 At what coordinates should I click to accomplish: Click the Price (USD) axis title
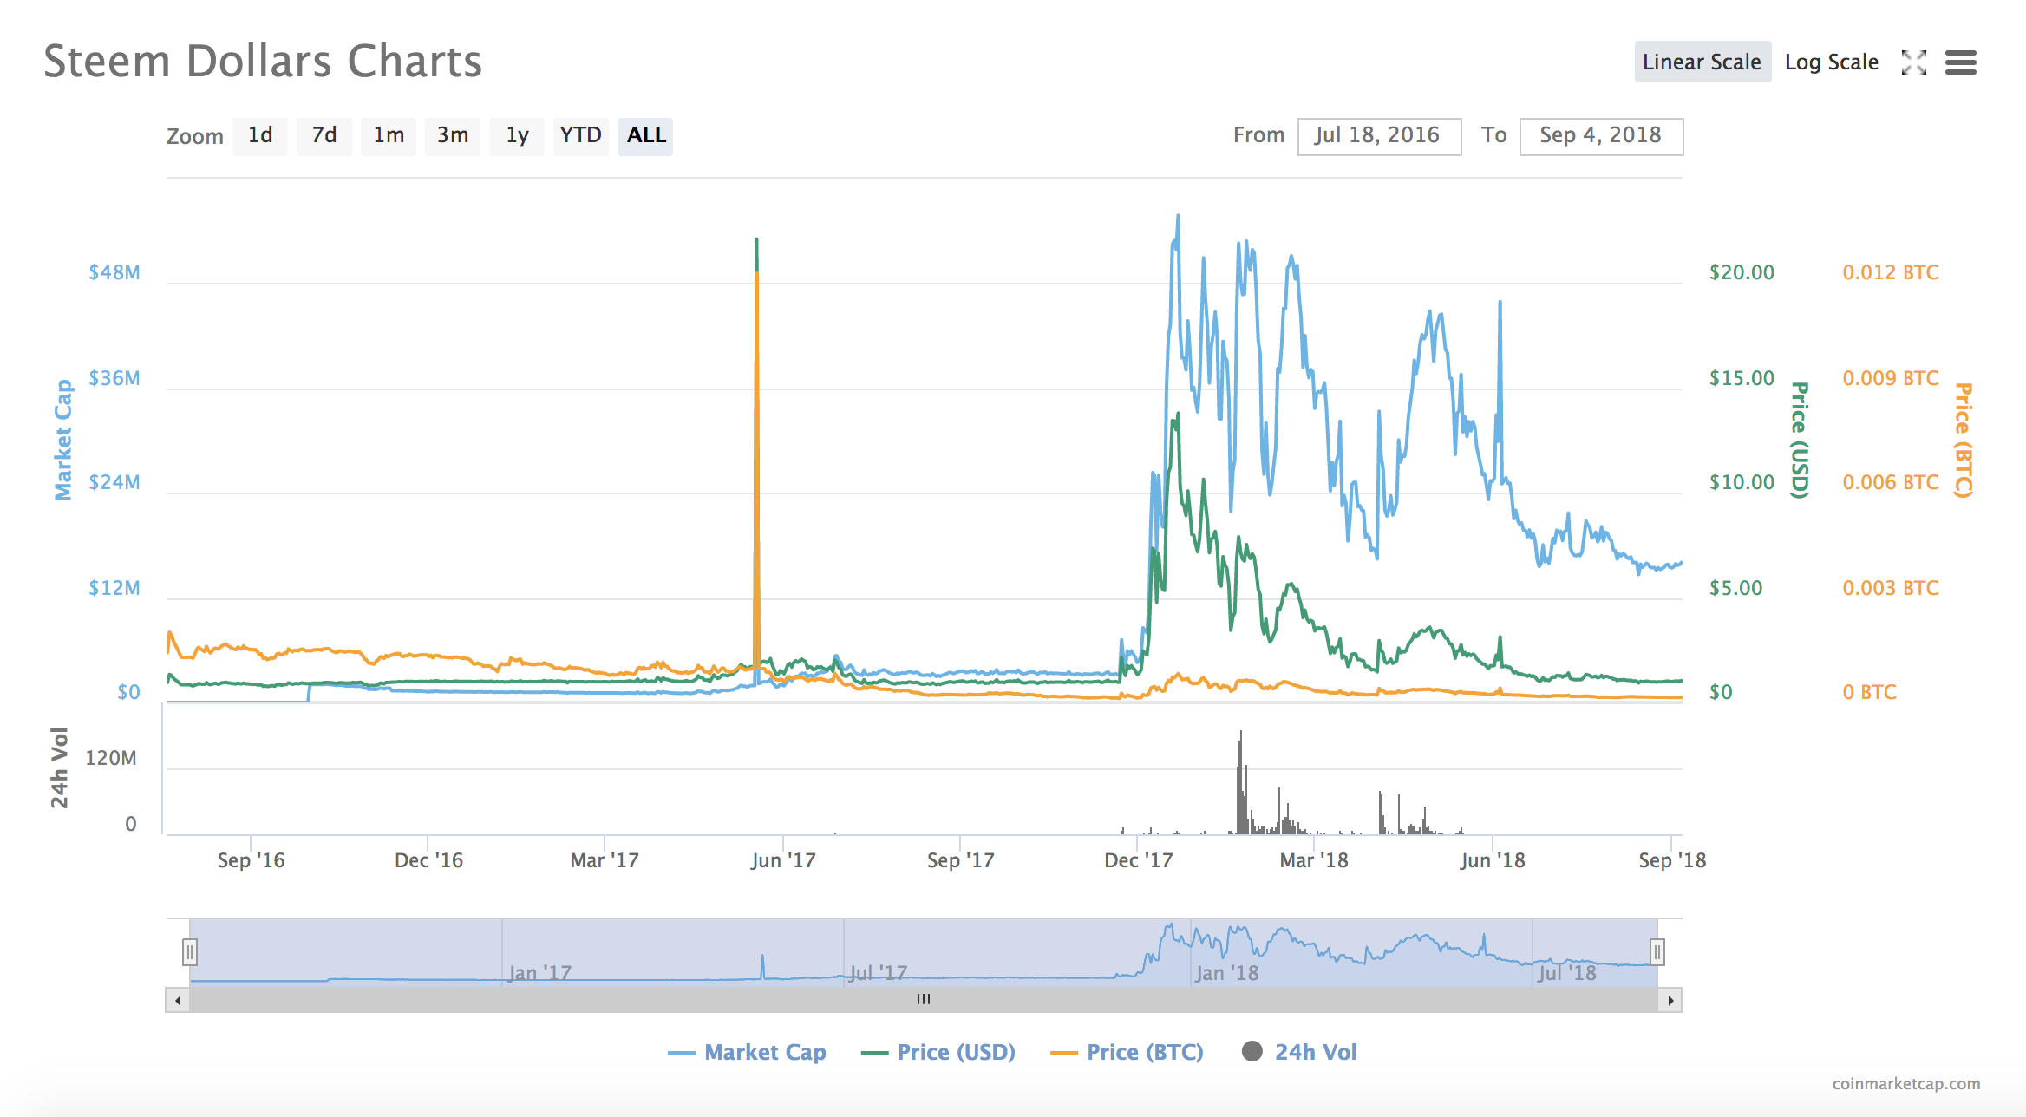1800,440
